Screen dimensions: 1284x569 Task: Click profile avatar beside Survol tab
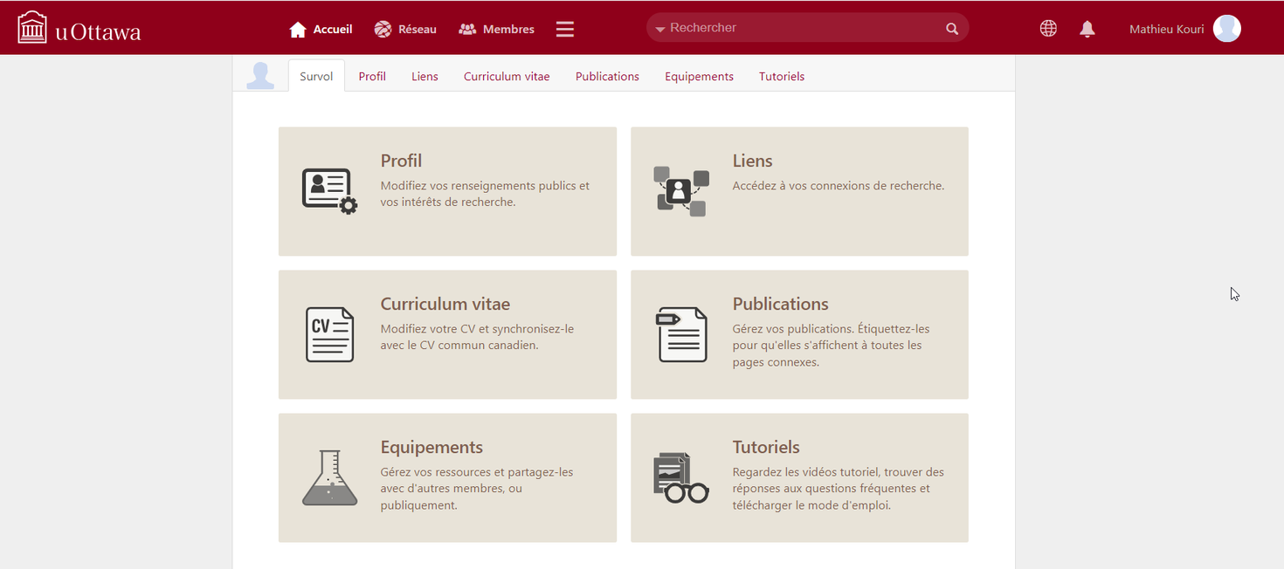[x=260, y=76]
